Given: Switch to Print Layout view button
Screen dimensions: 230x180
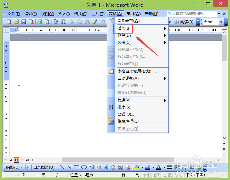Looking at the screenshot, I should click(x=16, y=160).
